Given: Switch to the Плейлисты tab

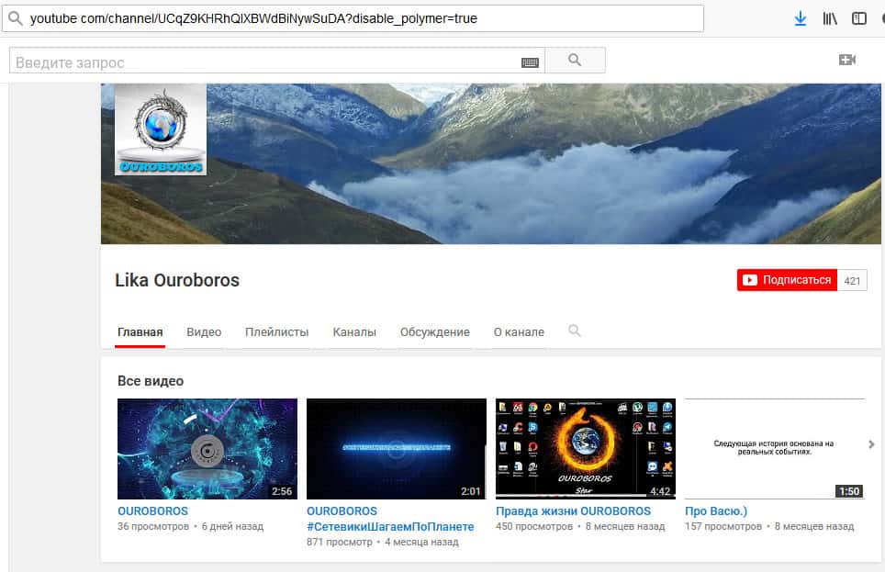Looking at the screenshot, I should pos(277,332).
